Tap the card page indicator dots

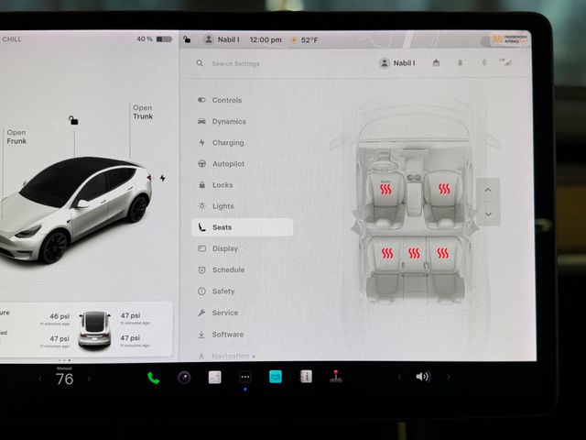point(64,360)
